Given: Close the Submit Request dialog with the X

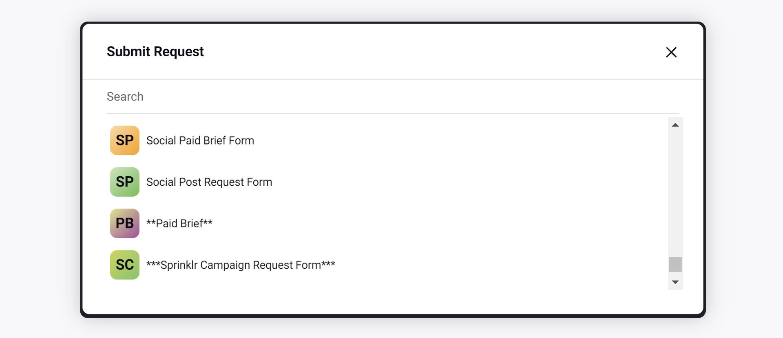Looking at the screenshot, I should (671, 52).
